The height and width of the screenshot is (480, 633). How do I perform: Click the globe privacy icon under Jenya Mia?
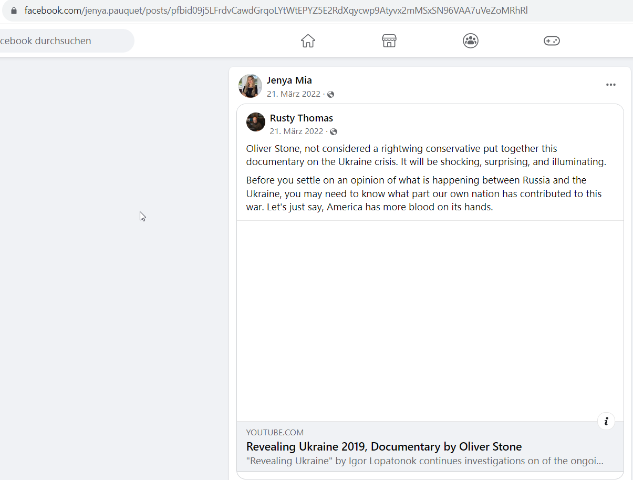330,95
